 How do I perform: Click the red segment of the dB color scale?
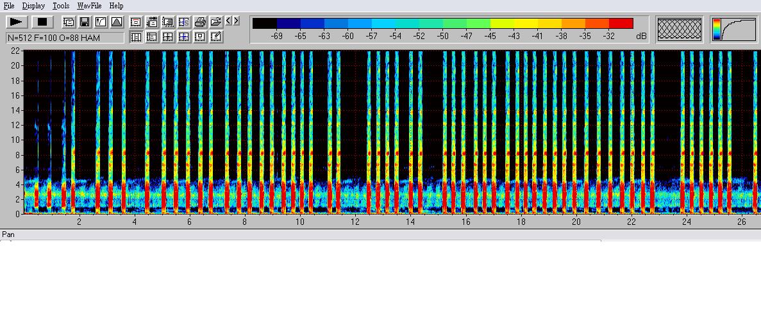coord(621,24)
